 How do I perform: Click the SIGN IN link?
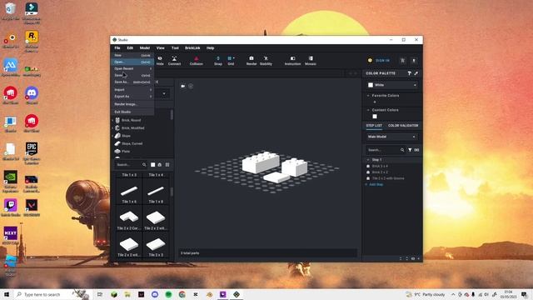coord(382,61)
